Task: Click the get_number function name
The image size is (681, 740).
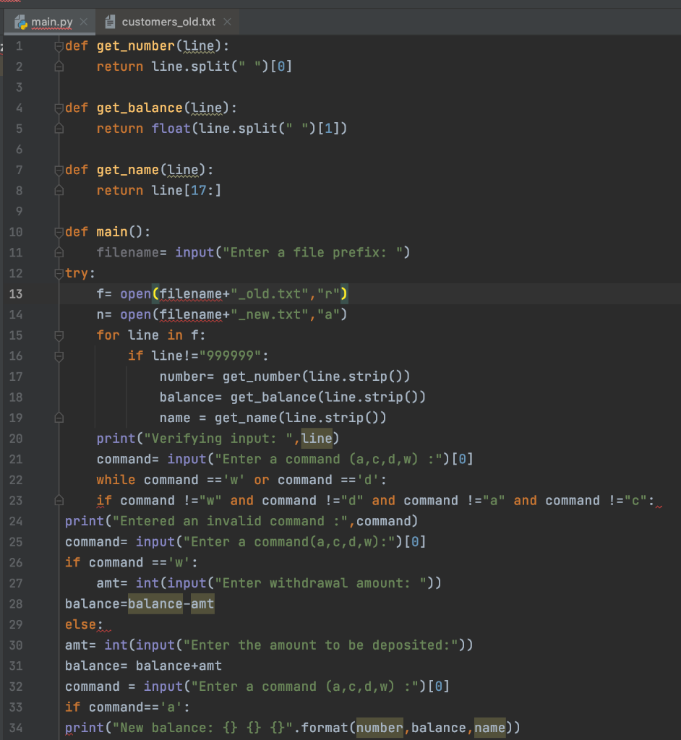Action: click(135, 46)
